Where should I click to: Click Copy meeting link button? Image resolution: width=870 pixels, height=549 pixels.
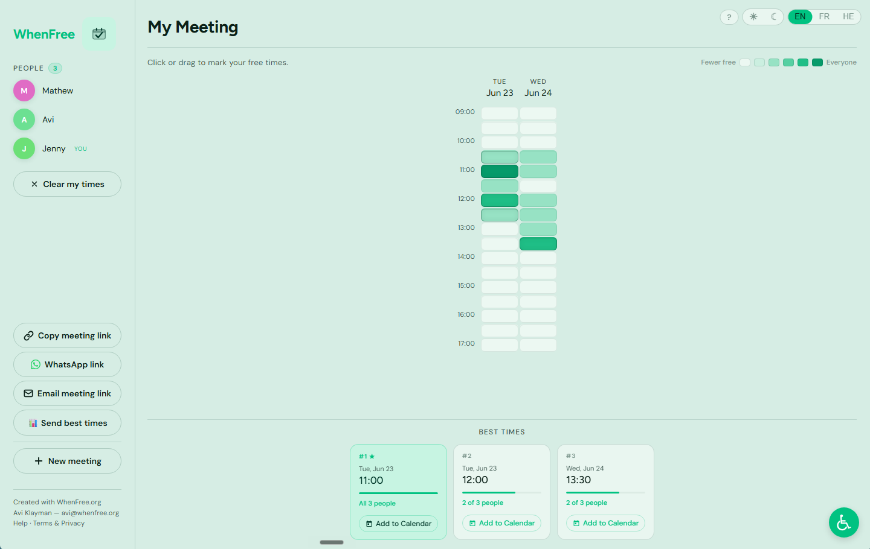(67, 335)
